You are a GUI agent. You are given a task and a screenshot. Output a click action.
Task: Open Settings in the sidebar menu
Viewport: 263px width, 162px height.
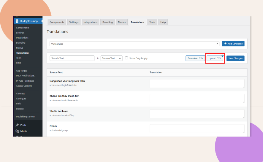[x=20, y=33]
